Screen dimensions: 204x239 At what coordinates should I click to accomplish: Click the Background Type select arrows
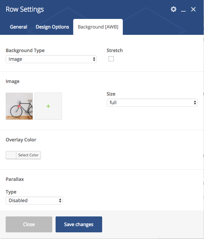94,59
